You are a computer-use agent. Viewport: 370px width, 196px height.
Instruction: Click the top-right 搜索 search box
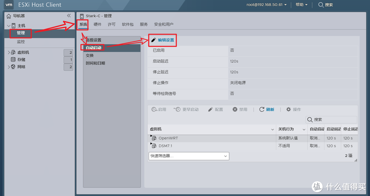pos(326,5)
